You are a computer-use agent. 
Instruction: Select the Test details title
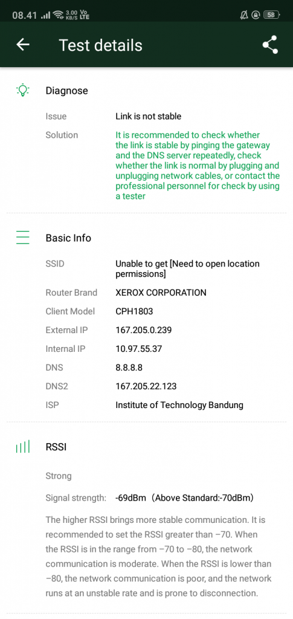point(100,45)
